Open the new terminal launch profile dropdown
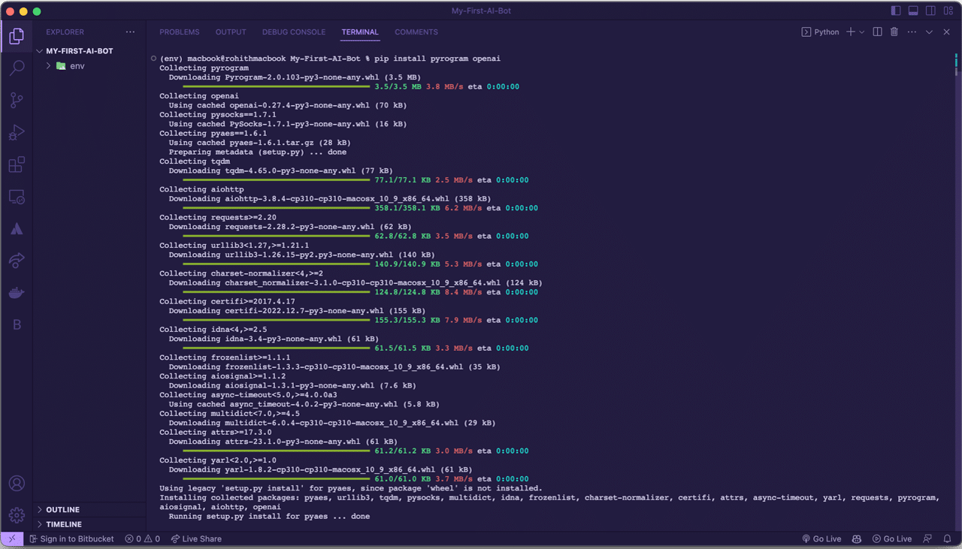 (x=862, y=32)
